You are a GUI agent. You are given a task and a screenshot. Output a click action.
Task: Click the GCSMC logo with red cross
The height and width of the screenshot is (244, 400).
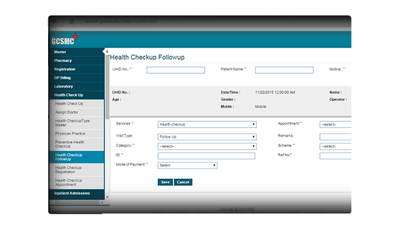coord(65,39)
